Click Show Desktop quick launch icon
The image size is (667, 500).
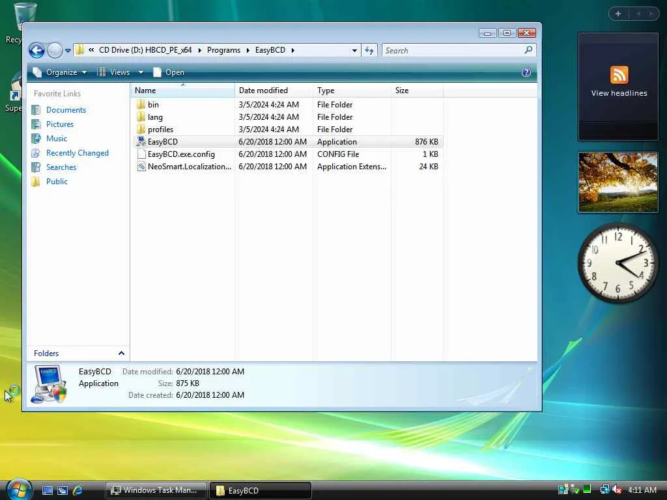click(x=47, y=491)
